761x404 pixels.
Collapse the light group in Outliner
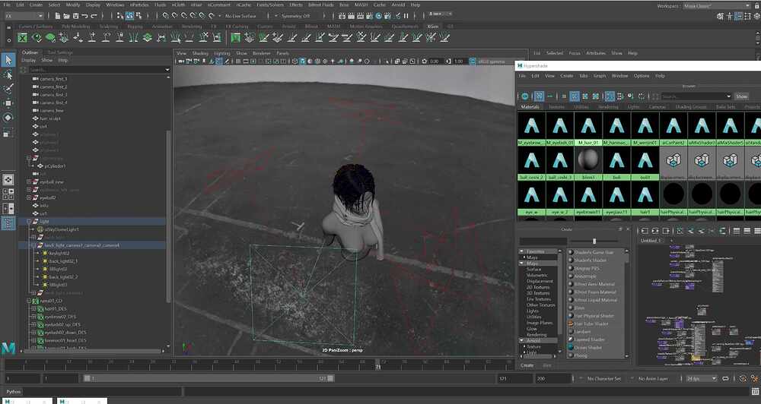(x=29, y=222)
